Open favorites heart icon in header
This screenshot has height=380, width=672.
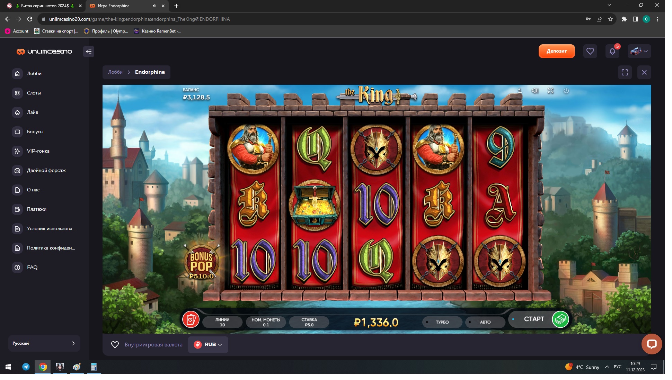point(590,52)
